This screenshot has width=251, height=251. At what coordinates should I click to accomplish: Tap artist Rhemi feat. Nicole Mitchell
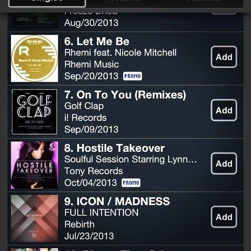[x=120, y=53]
